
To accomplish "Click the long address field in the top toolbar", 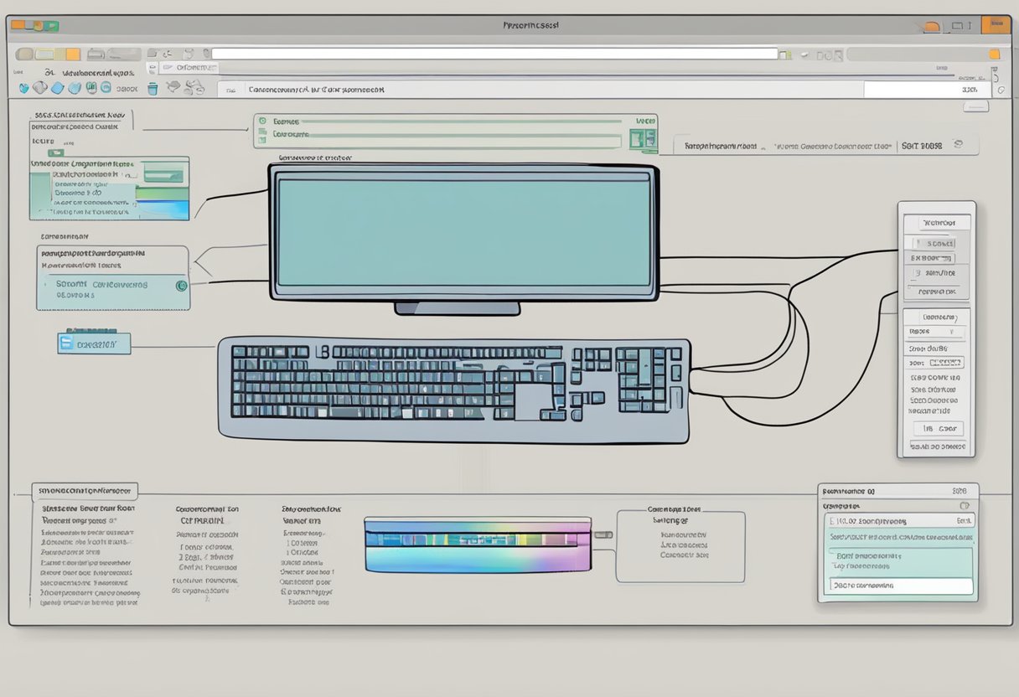I will 494,54.
